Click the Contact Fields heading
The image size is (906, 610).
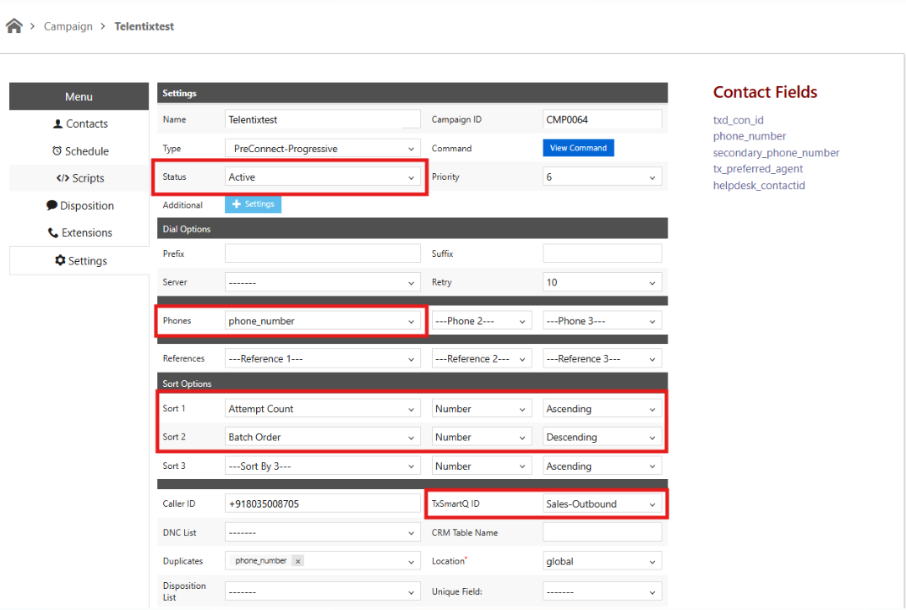point(765,92)
